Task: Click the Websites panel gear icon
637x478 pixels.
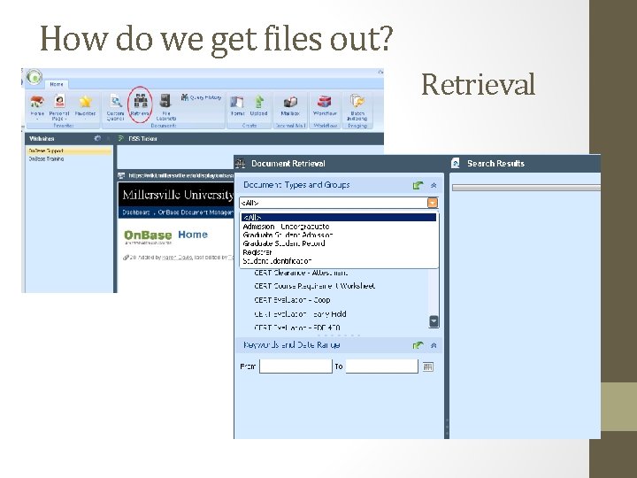Action: (97, 139)
